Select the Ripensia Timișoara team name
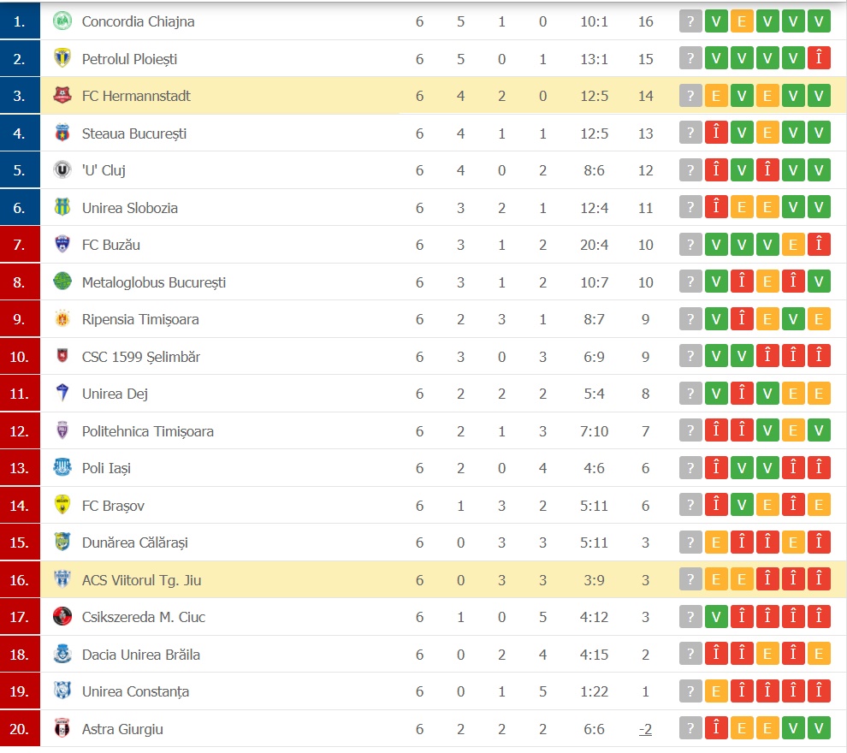The height and width of the screenshot is (753, 847). click(140, 319)
